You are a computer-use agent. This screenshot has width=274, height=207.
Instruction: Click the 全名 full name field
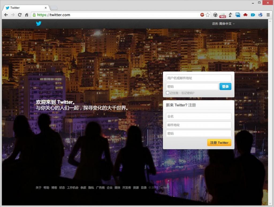(199, 116)
